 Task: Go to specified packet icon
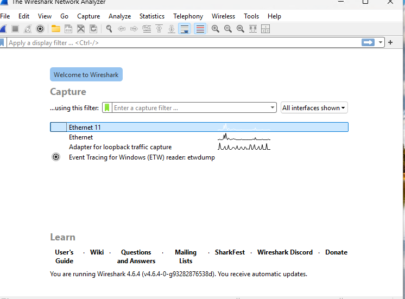tap(147, 29)
